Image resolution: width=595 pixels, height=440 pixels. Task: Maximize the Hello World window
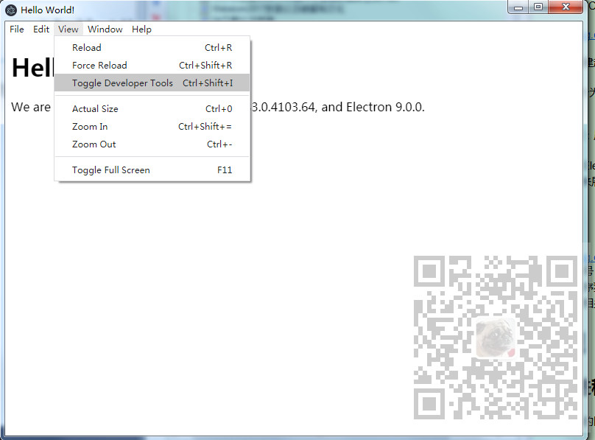click(538, 7)
